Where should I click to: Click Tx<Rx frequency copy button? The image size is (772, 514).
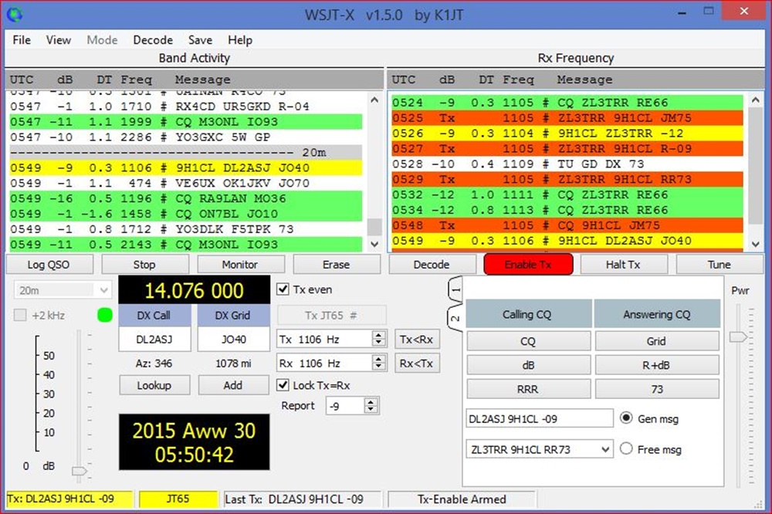pos(417,340)
